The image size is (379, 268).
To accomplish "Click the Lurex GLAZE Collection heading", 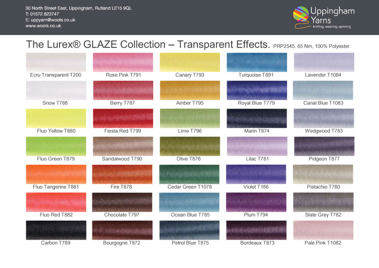I will 148,45.
